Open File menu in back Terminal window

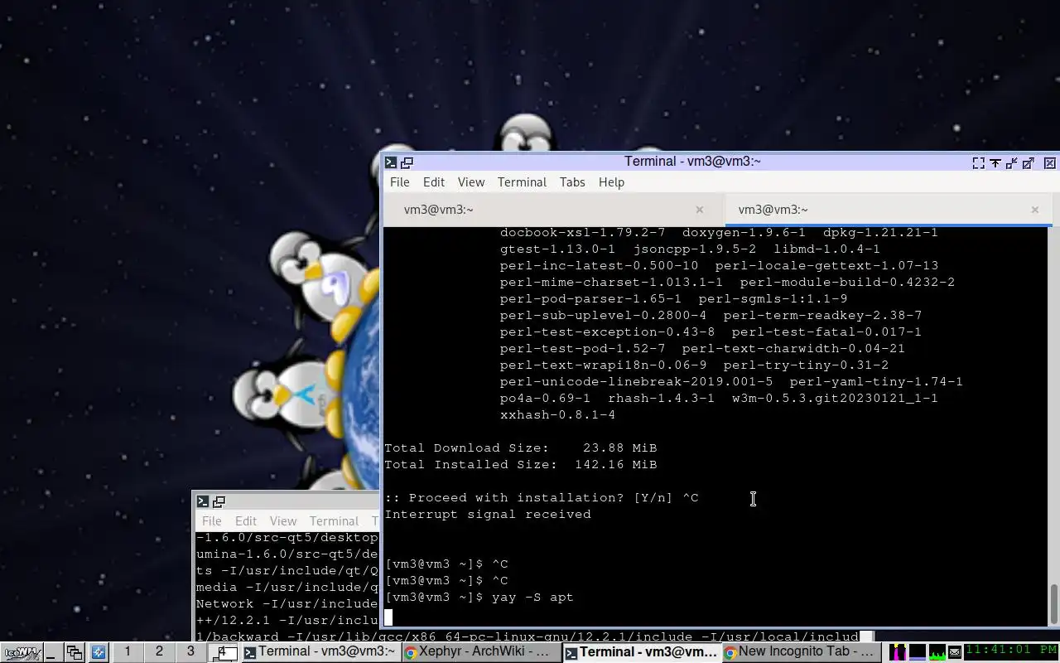coord(212,521)
